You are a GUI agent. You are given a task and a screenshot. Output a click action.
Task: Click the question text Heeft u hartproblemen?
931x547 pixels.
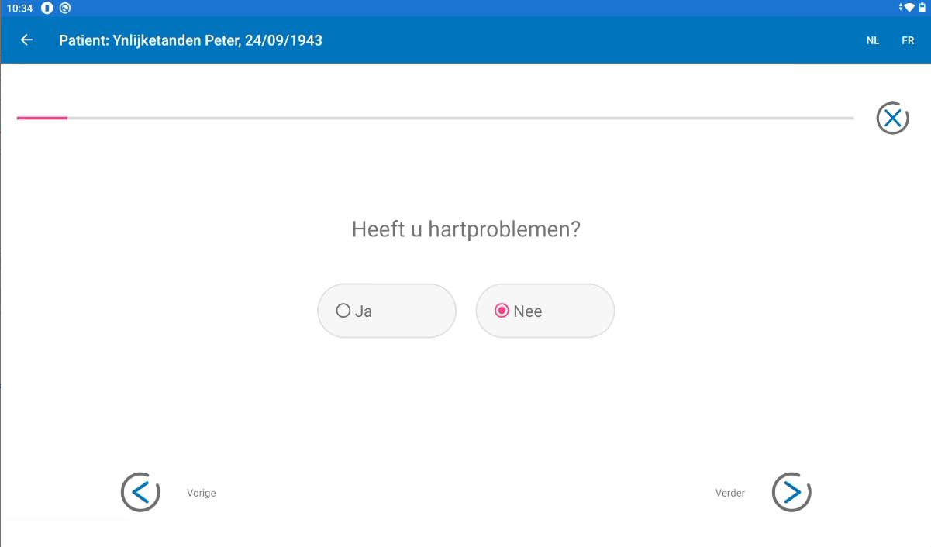click(x=466, y=229)
